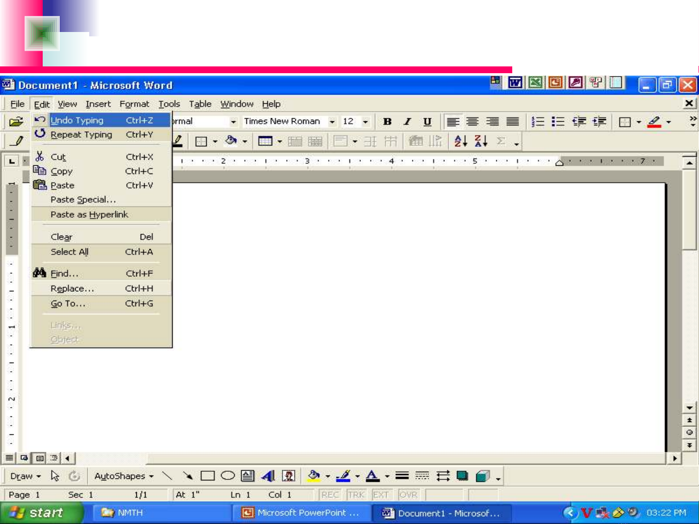Expand the font size 12 dropdown
The image size is (699, 524).
[x=365, y=122]
